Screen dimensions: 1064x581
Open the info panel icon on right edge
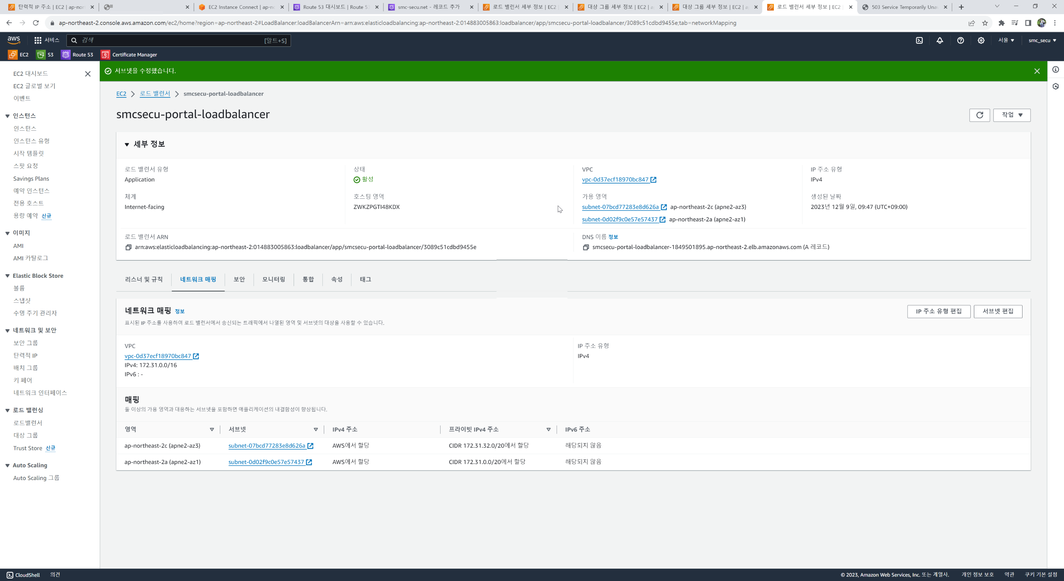(1056, 70)
